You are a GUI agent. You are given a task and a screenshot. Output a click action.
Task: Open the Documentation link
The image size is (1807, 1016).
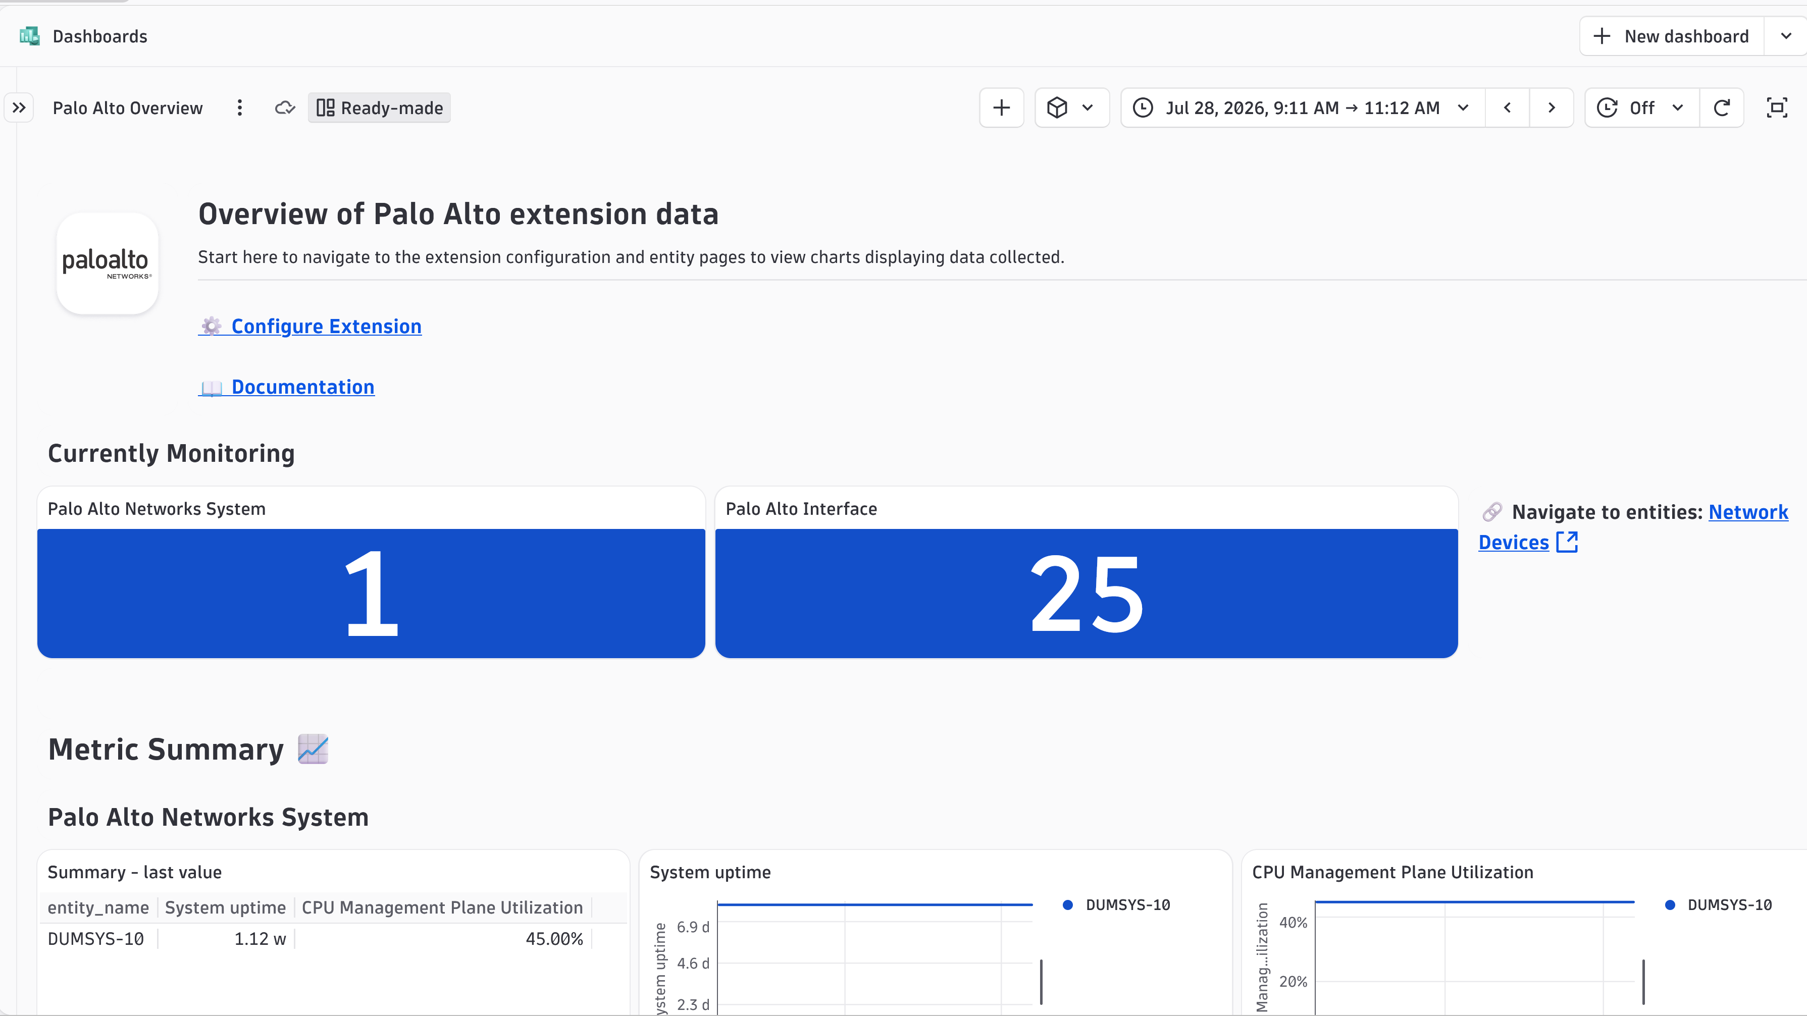(x=287, y=387)
